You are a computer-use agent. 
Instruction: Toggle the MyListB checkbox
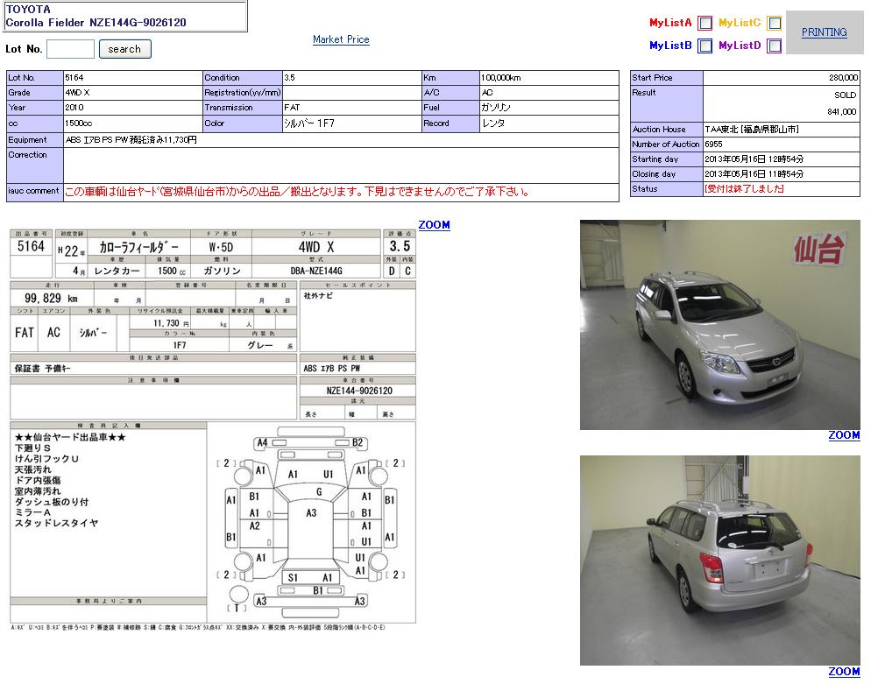[x=704, y=46]
